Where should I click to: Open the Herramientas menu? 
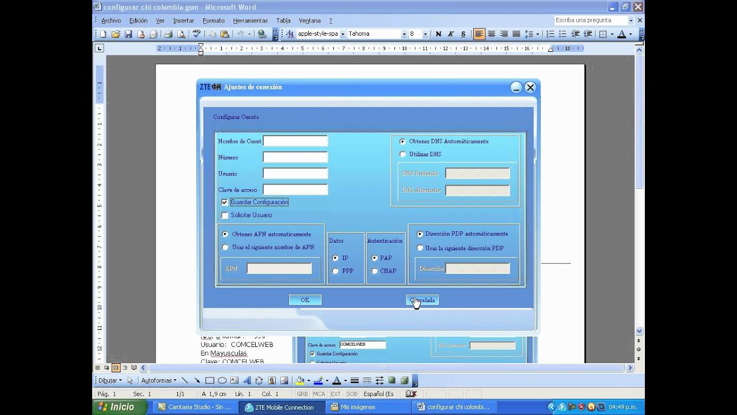(x=250, y=21)
